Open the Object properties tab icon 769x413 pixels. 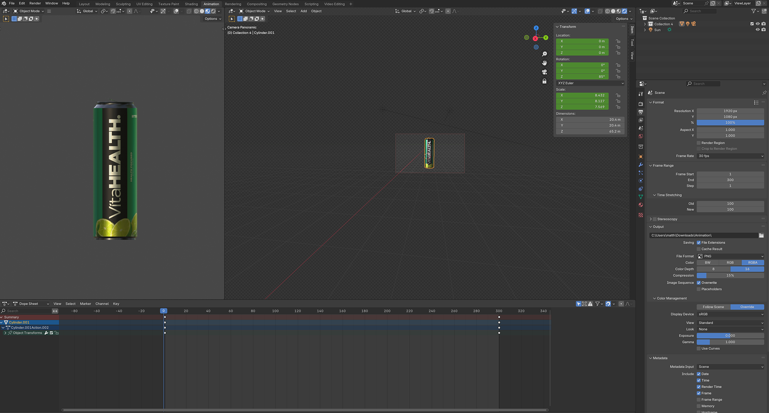pyautogui.click(x=641, y=156)
